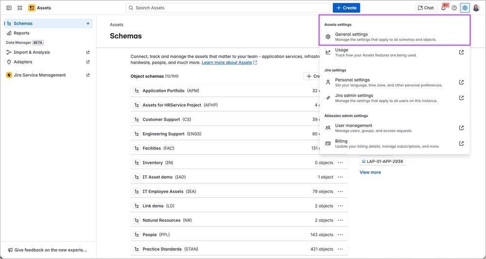Click the notifications bell icon
Viewport: 486px width, 259px height.
[444, 8]
